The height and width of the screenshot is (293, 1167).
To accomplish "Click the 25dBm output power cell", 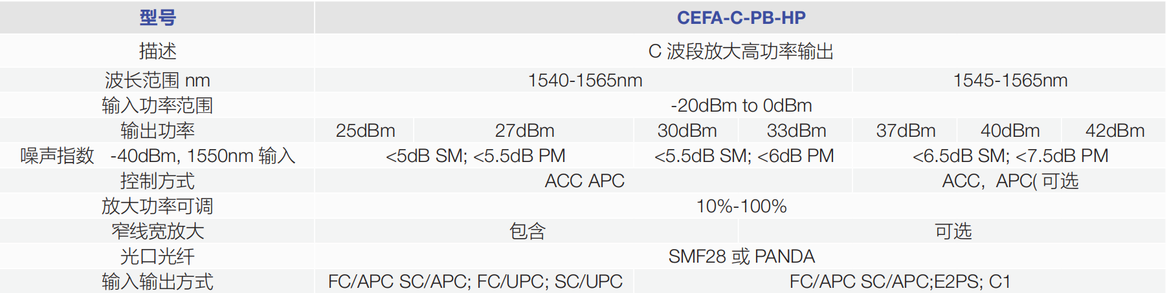I will (365, 130).
